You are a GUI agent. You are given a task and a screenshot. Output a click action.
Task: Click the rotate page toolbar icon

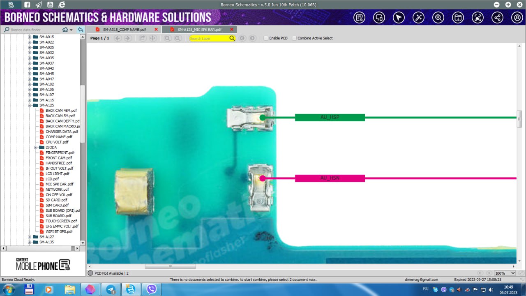coord(143,38)
